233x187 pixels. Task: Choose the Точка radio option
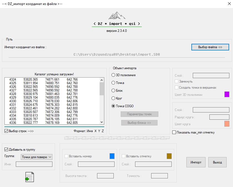[x=113, y=83]
